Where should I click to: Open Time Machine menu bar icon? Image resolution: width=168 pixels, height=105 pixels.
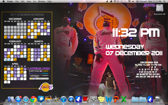pos(122,1)
